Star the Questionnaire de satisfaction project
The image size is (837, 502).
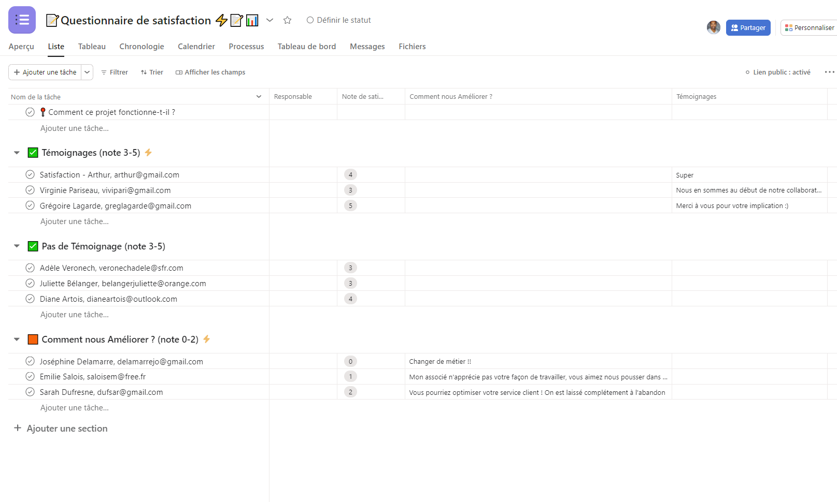(287, 20)
